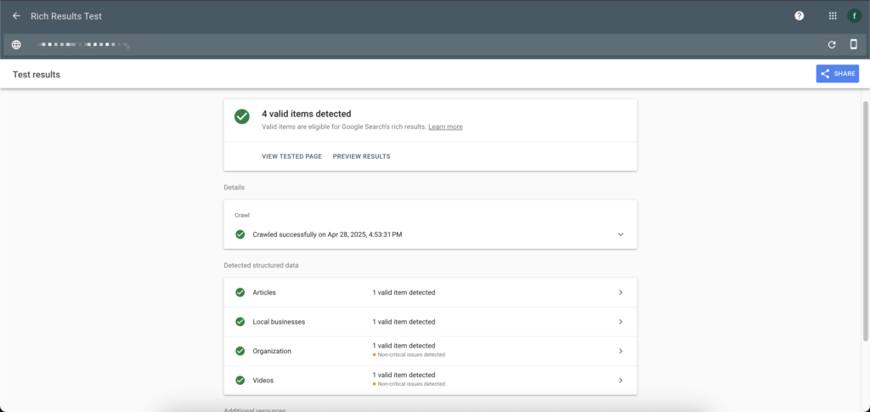Viewport: 870px width, 412px height.
Task: Open the Learn more link
Action: pos(445,127)
